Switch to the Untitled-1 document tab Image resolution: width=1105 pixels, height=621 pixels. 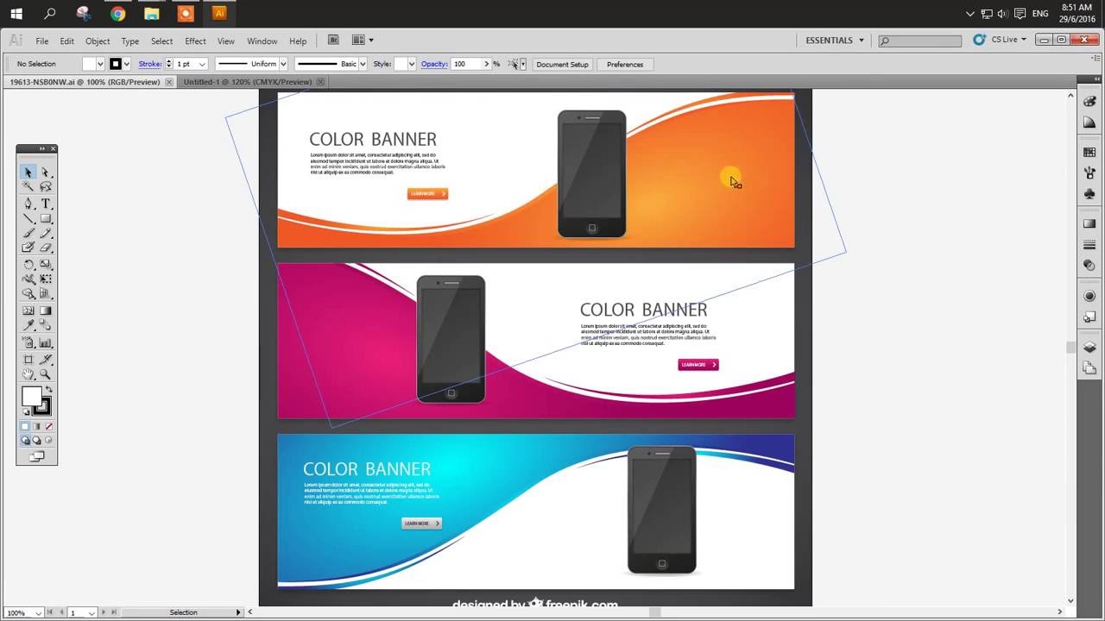246,82
